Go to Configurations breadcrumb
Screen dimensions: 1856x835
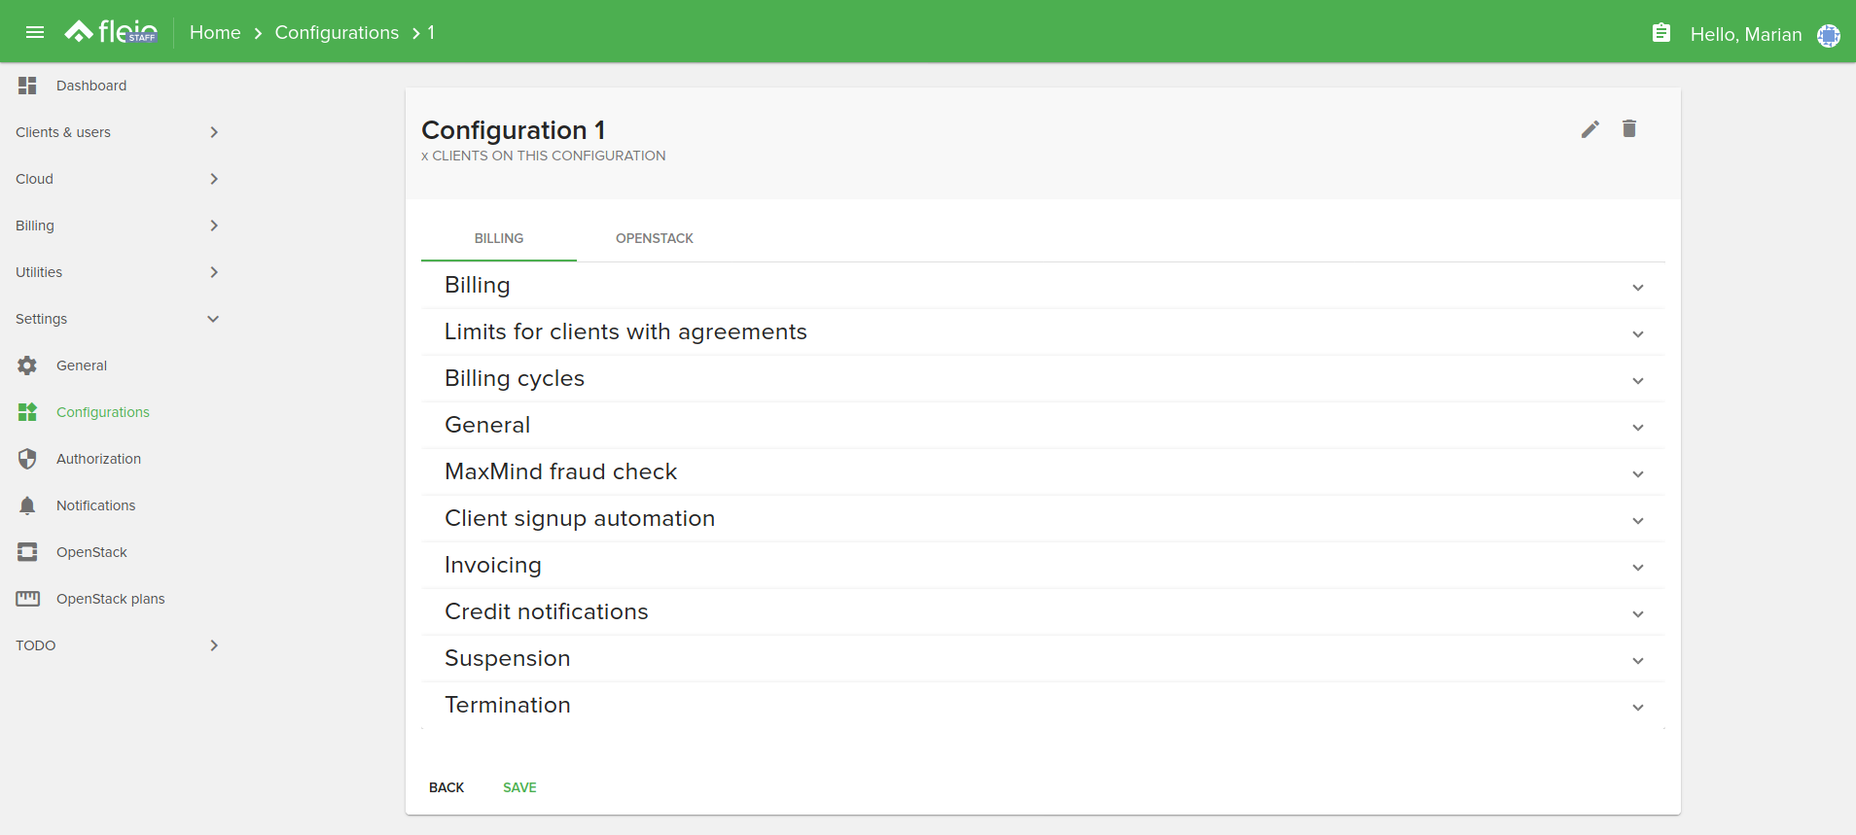coord(337,33)
